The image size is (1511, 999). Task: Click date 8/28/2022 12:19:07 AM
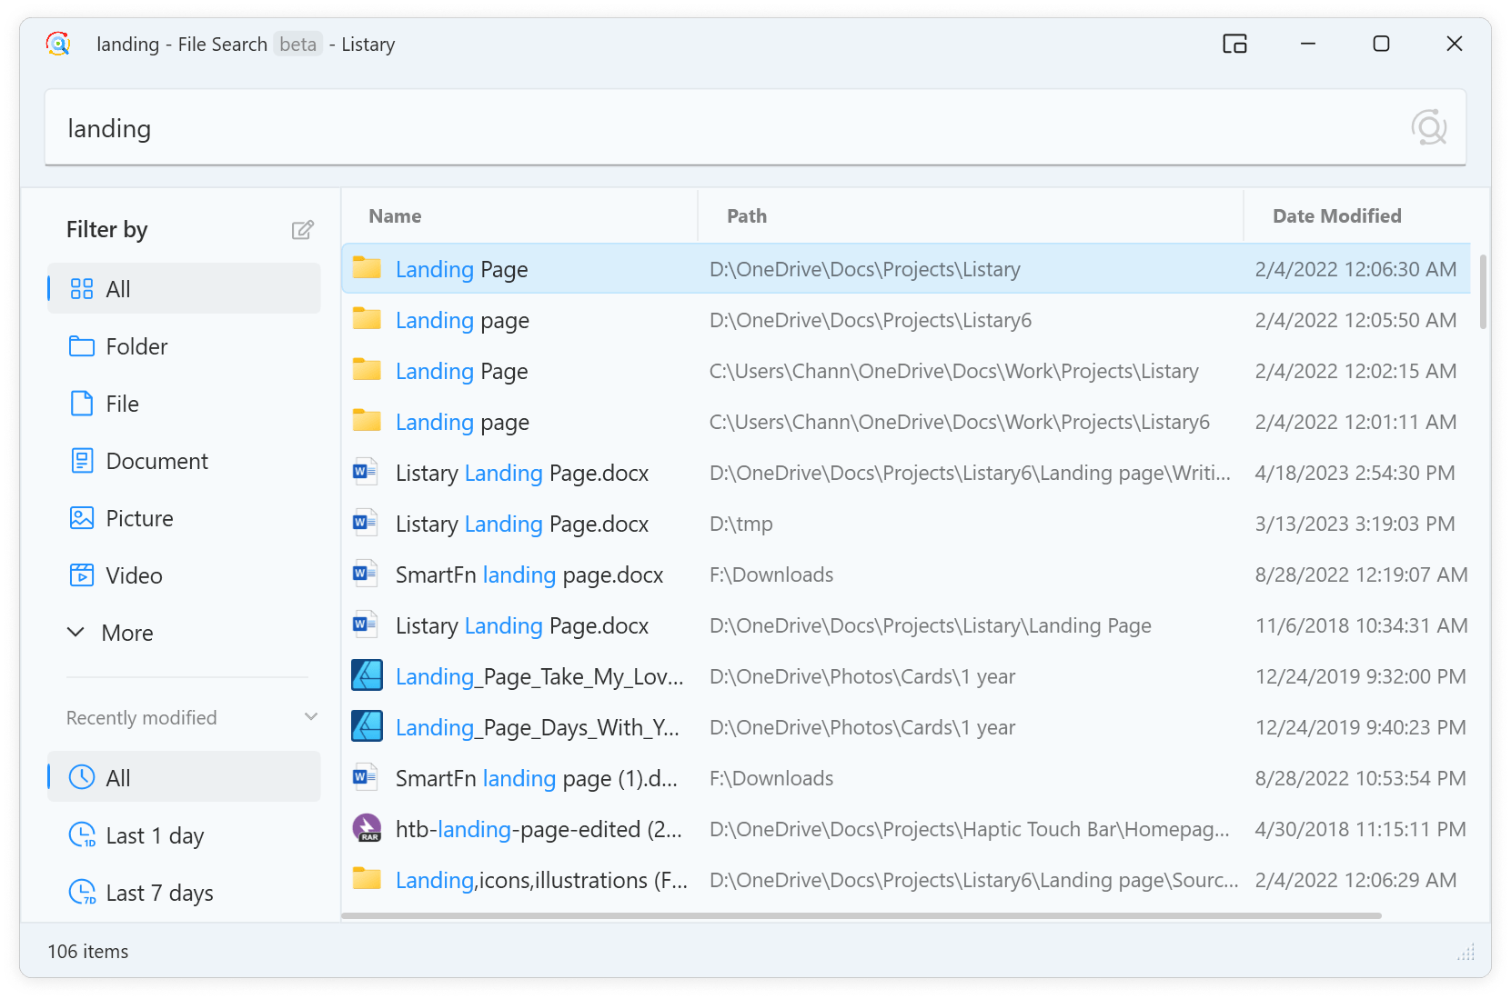(x=1361, y=574)
